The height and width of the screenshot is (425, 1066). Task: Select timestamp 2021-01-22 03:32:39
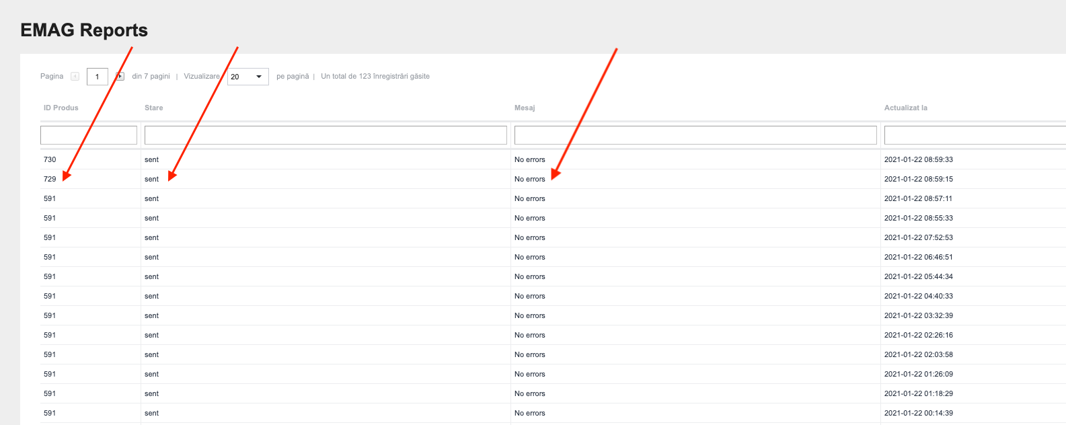(x=919, y=315)
